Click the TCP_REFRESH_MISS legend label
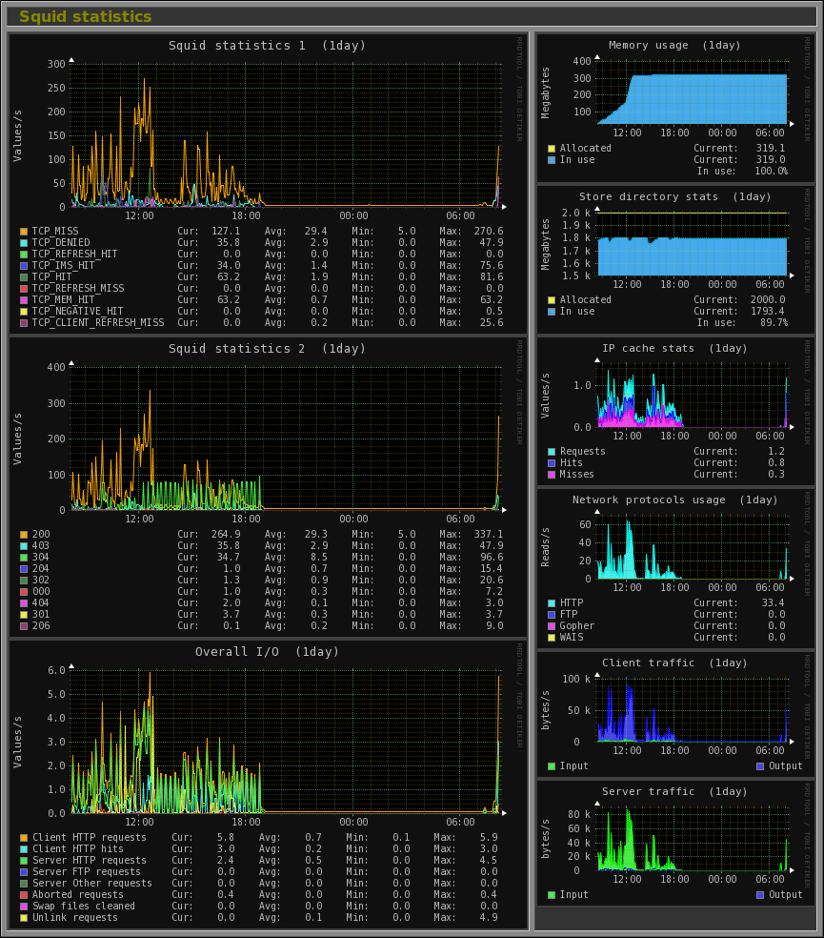This screenshot has height=938, width=824. pos(78,288)
